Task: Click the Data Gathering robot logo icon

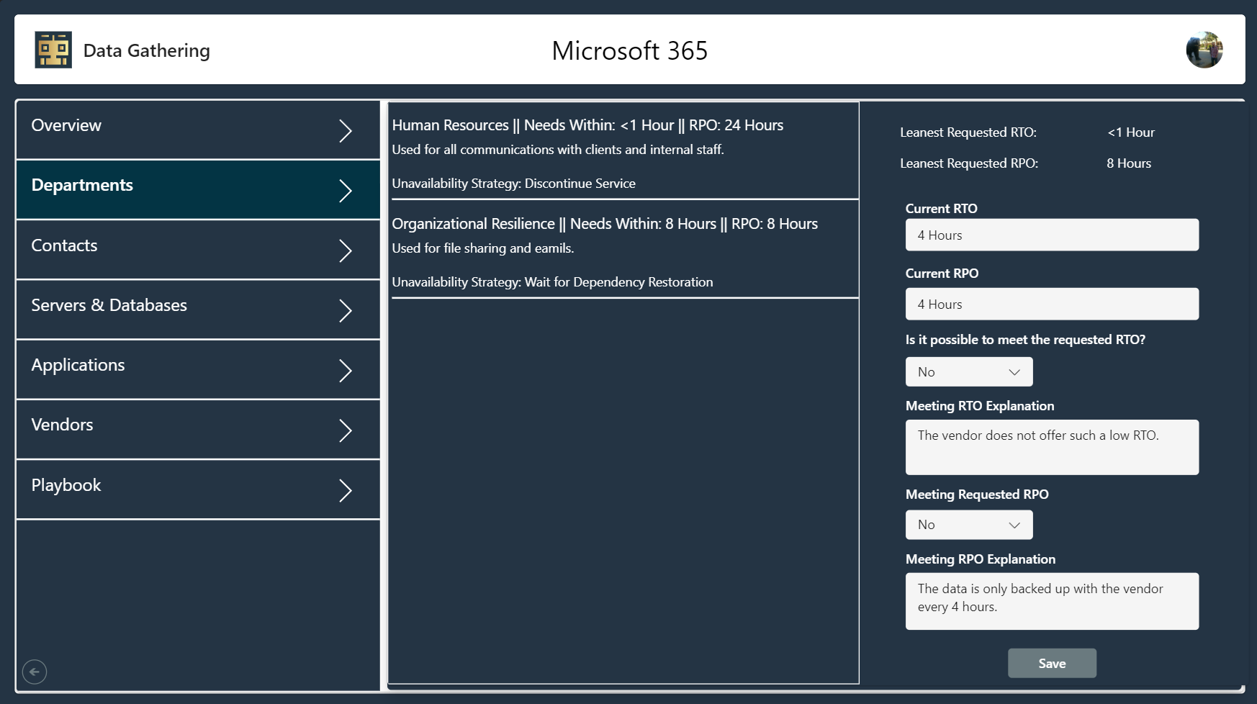Action: [53, 50]
